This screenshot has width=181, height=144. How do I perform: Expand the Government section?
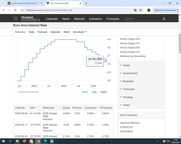(141, 73)
